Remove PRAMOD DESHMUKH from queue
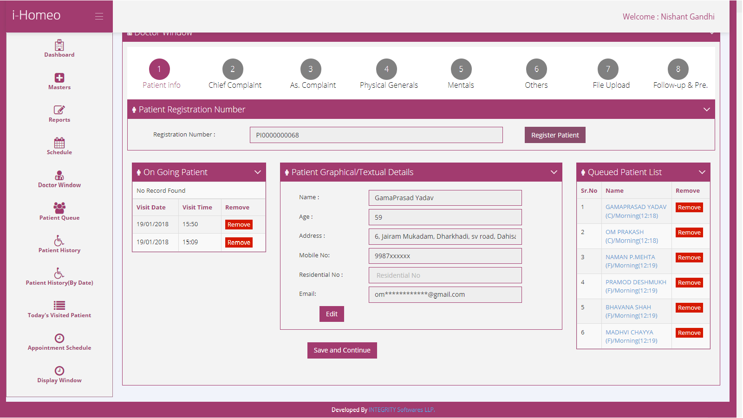 click(689, 283)
